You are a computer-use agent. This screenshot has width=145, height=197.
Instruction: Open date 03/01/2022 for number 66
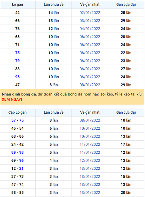click(90, 21)
